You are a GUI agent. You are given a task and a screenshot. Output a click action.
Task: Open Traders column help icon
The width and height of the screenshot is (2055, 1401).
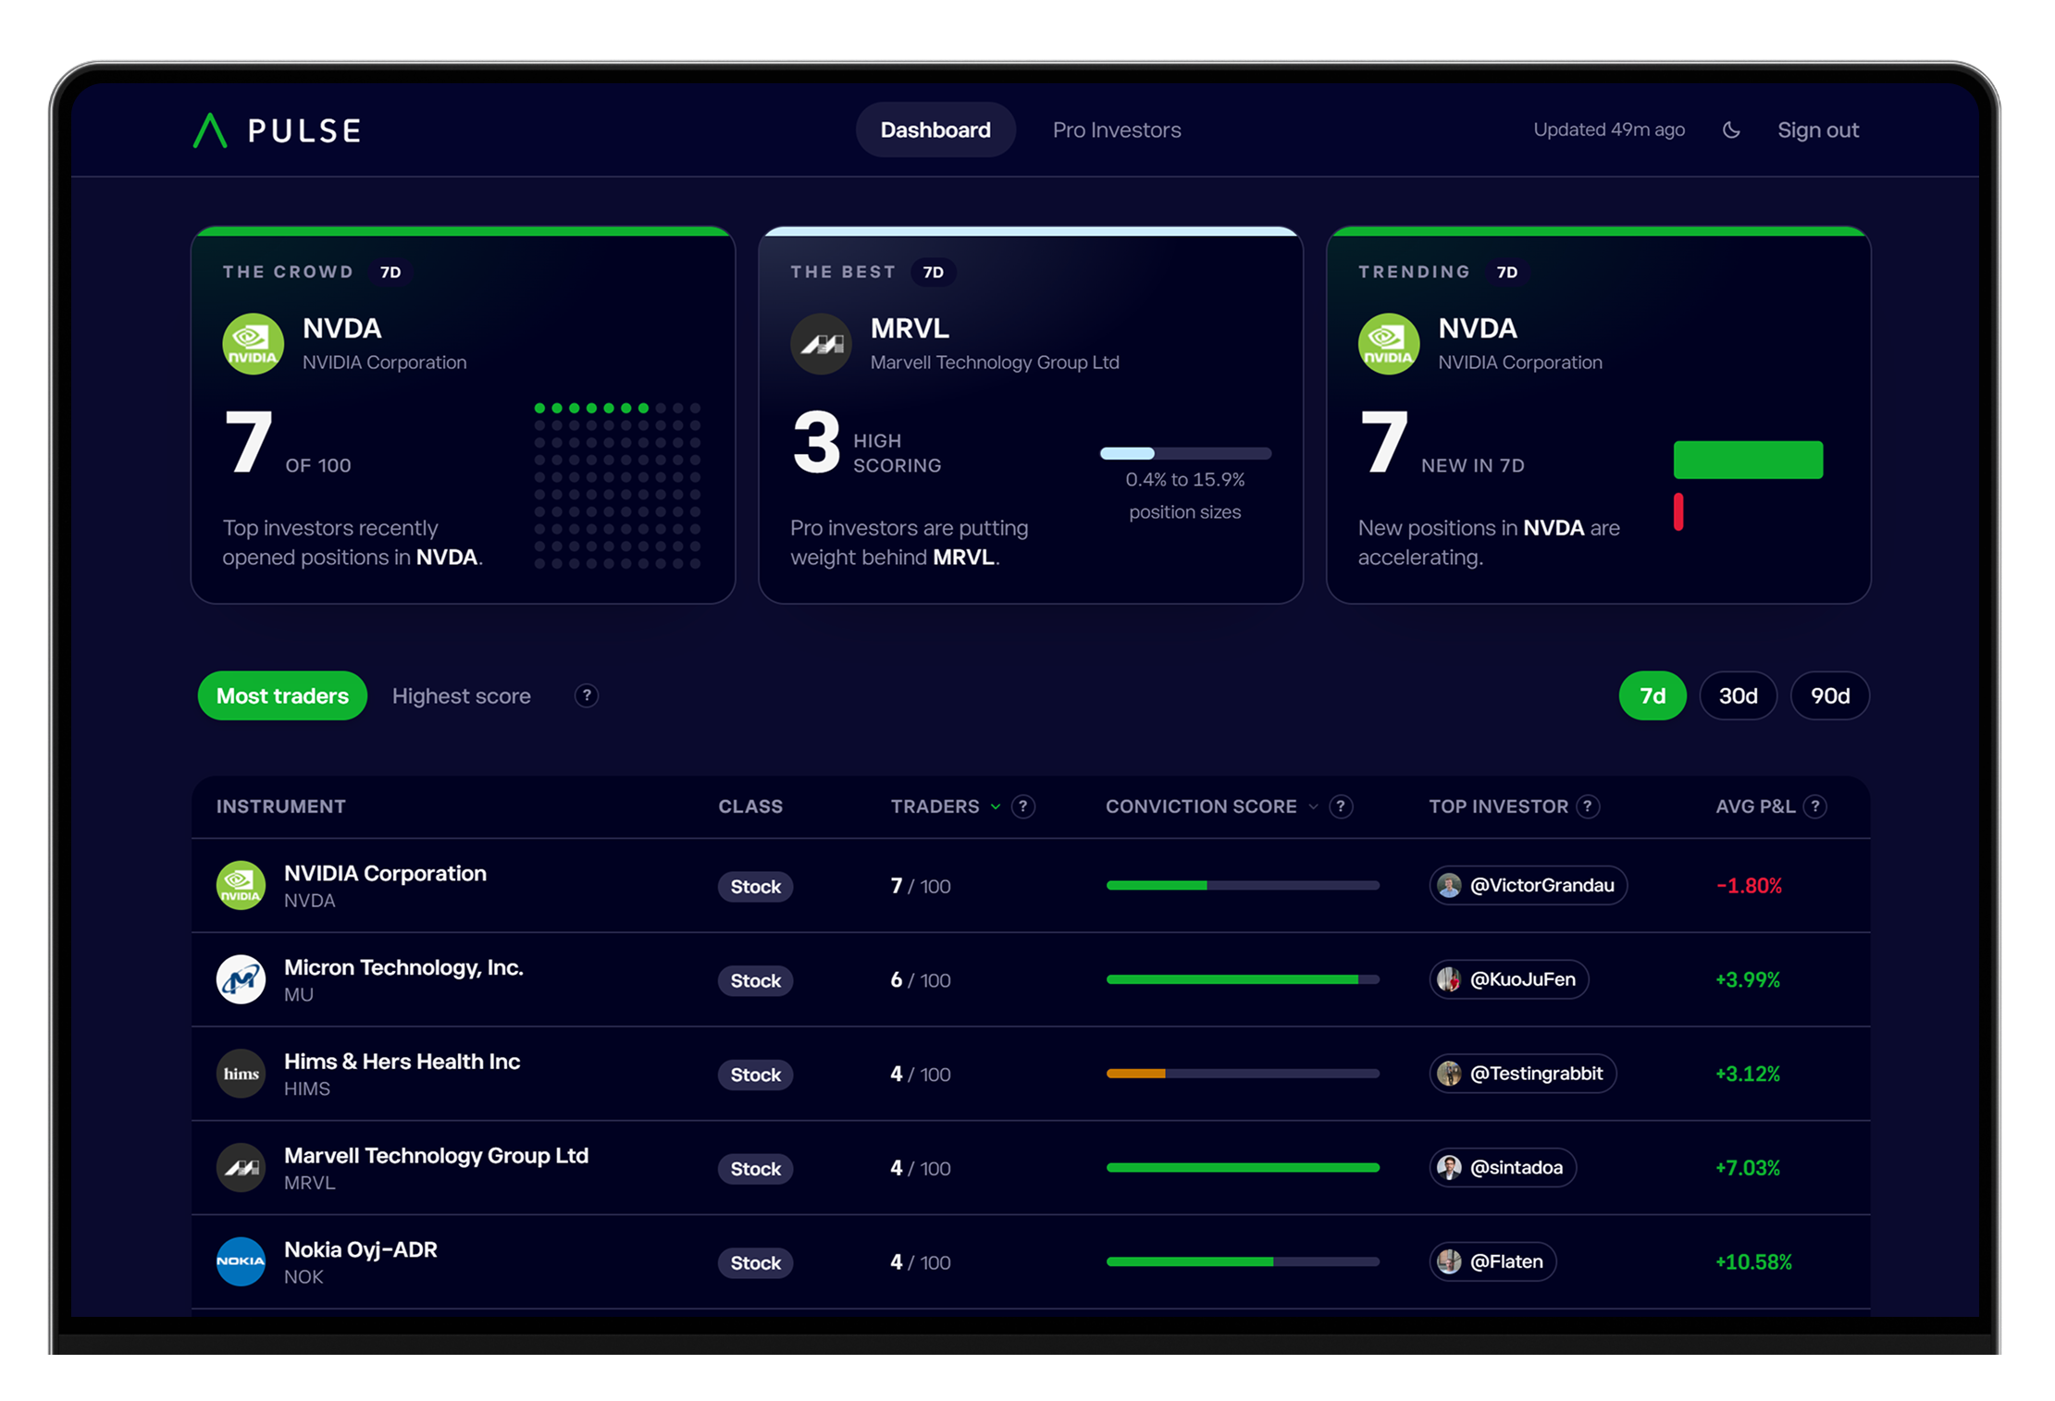pyautogui.click(x=1023, y=806)
